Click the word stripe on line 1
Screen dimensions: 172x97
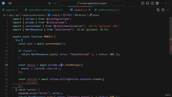click(x=30, y=19)
